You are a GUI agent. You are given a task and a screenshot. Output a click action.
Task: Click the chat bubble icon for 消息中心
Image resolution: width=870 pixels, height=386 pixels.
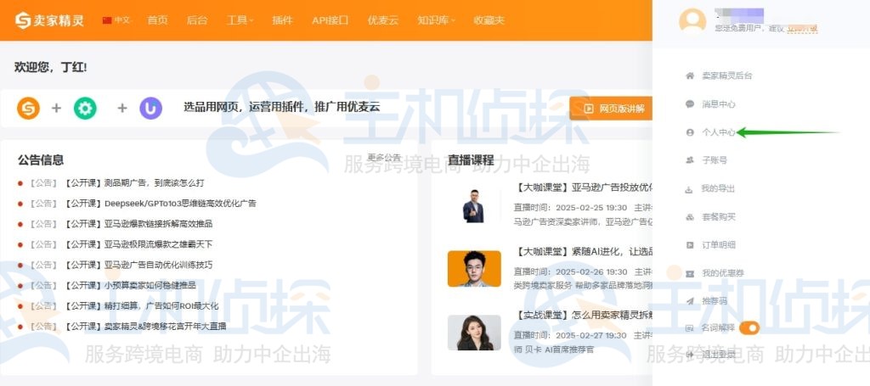pos(690,103)
